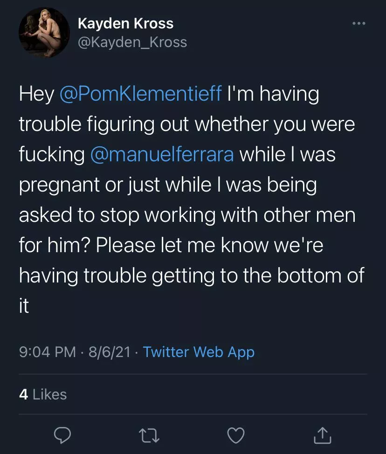Open the @Kayden_Kross handle

(132, 42)
